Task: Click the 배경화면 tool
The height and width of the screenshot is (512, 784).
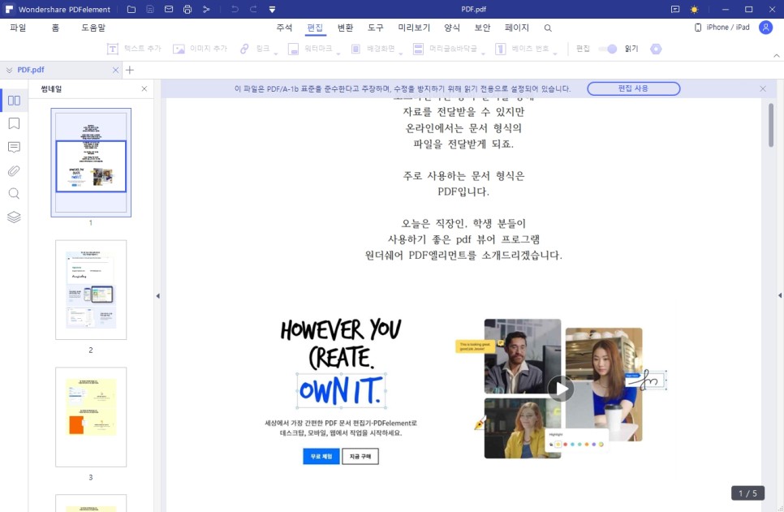Action: tap(373, 49)
